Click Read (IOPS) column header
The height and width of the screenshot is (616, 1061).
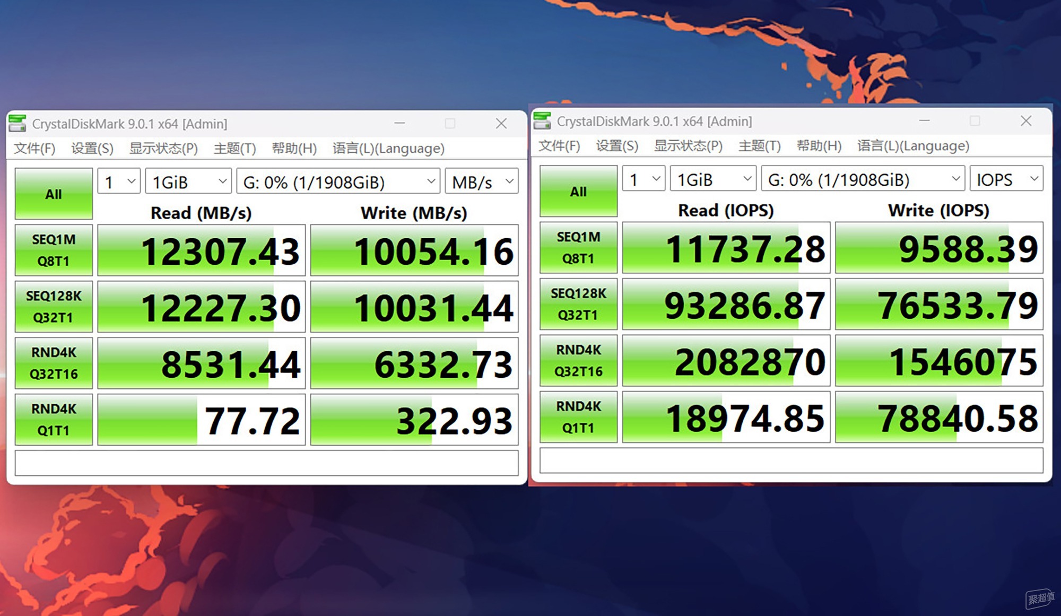click(x=726, y=210)
